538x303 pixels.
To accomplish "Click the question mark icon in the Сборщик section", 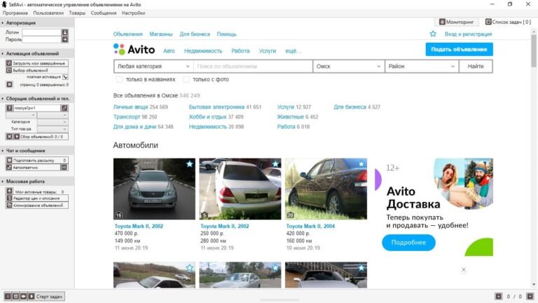I will (x=9, y=108).
